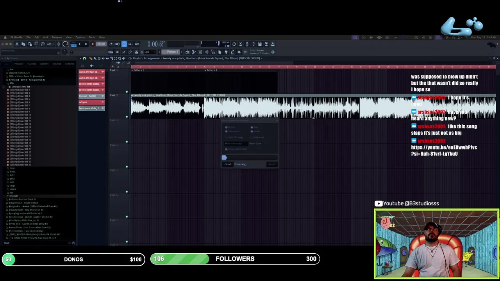Toggle the Instruments stem option
Viewport: 500px width, 281px height.
coord(226,132)
